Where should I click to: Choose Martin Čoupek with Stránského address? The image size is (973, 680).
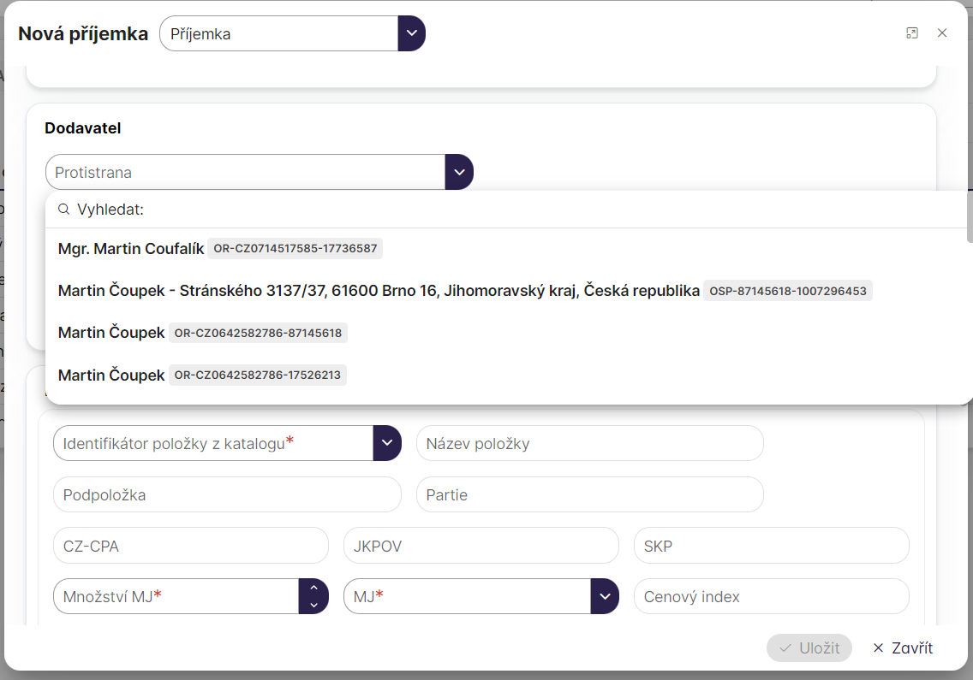tap(379, 291)
